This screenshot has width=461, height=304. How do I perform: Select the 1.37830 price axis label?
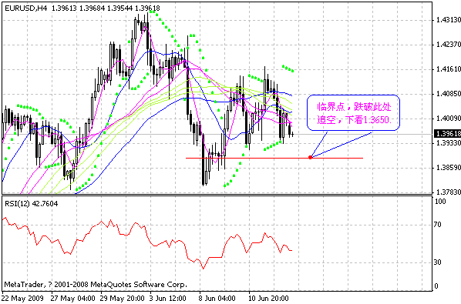pyautogui.click(x=449, y=192)
